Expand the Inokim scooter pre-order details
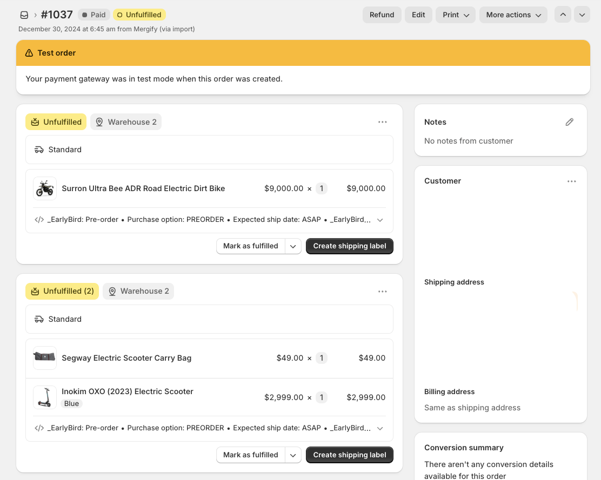This screenshot has width=601, height=480. (380, 428)
